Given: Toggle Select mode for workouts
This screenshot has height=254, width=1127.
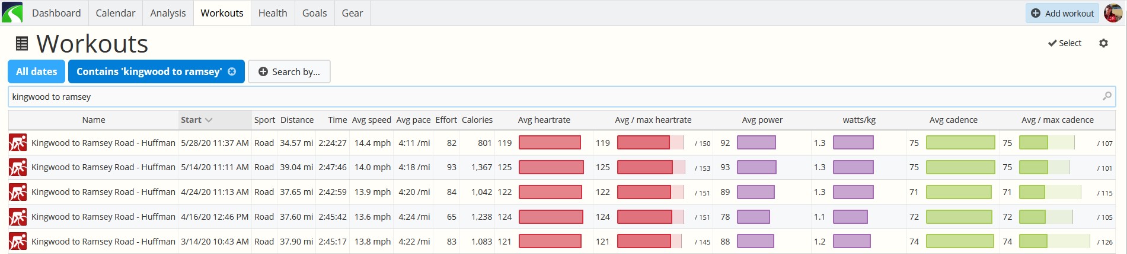Looking at the screenshot, I should (1065, 43).
